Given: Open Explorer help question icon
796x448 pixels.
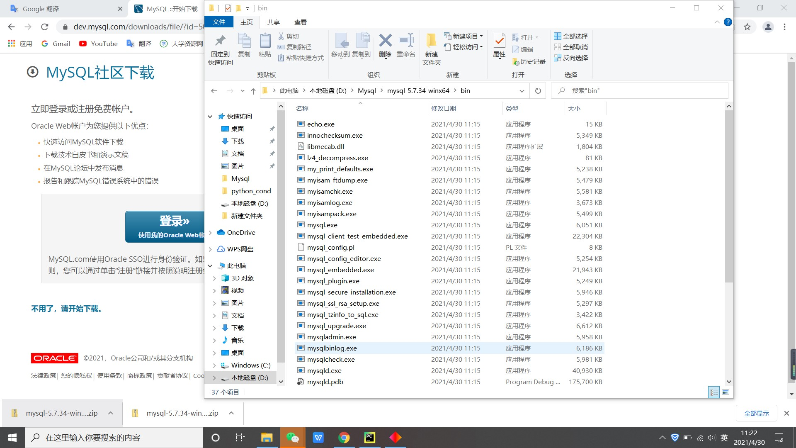Looking at the screenshot, I should coord(728,22).
